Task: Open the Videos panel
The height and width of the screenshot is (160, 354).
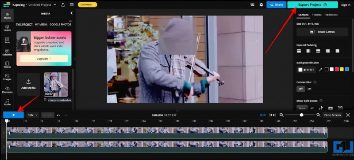Action: [x=7, y=65]
